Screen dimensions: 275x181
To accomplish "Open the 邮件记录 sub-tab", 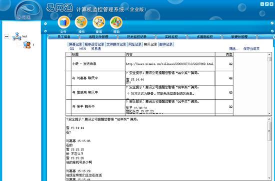I will (166, 44).
